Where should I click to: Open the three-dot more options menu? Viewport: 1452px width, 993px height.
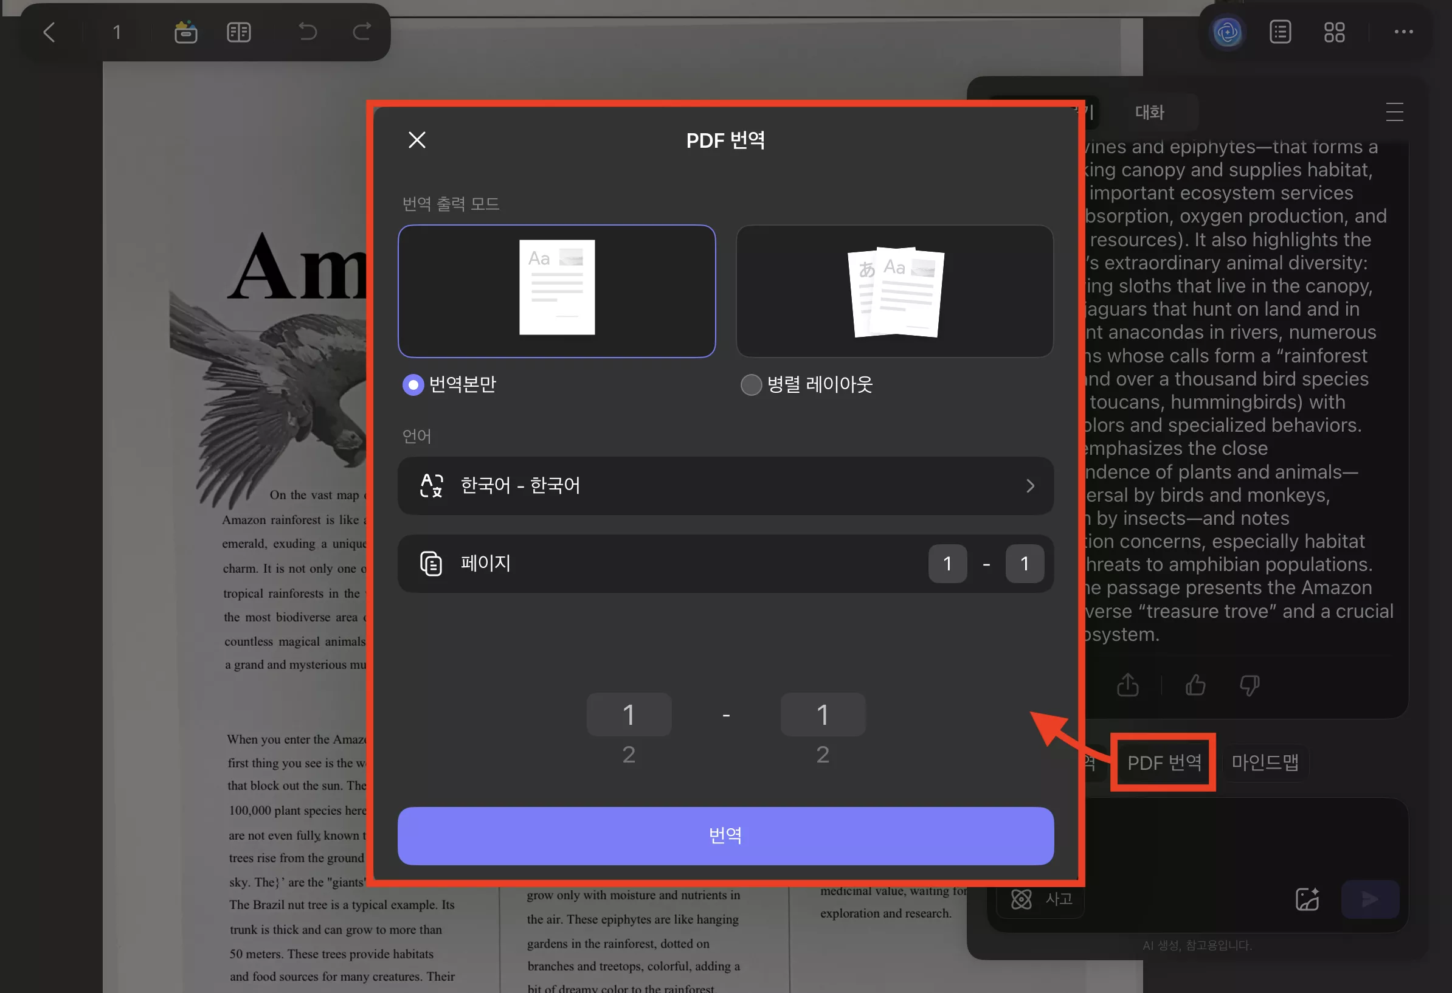(x=1403, y=32)
